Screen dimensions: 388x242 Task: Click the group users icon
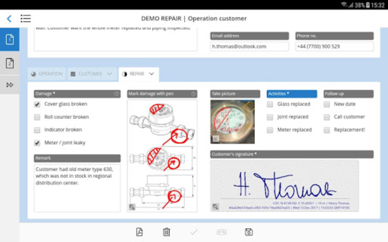click(x=221, y=232)
